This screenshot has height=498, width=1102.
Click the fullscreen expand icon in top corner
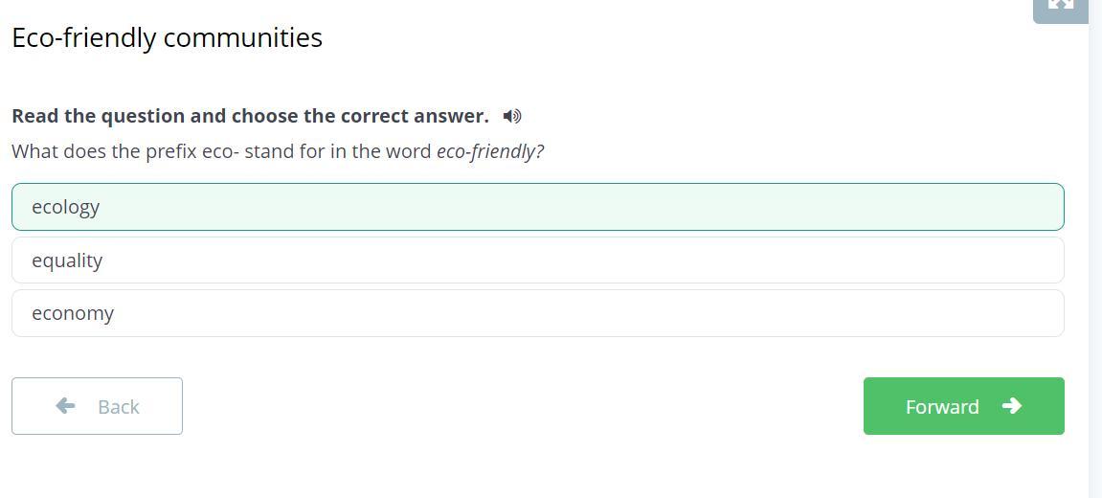tap(1061, 7)
